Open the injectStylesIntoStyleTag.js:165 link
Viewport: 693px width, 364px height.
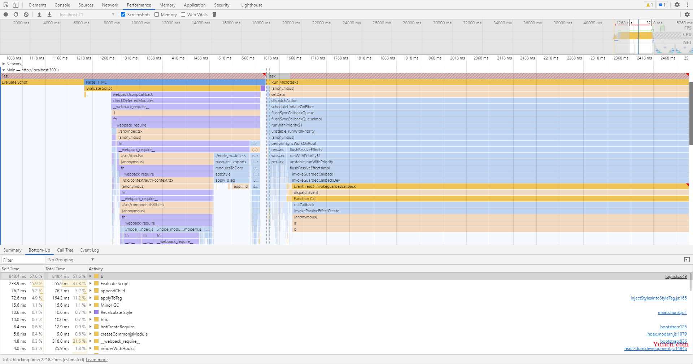point(659,298)
